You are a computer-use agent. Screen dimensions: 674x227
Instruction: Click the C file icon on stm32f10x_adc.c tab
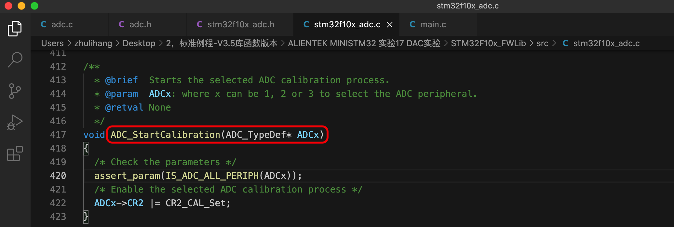coord(306,24)
